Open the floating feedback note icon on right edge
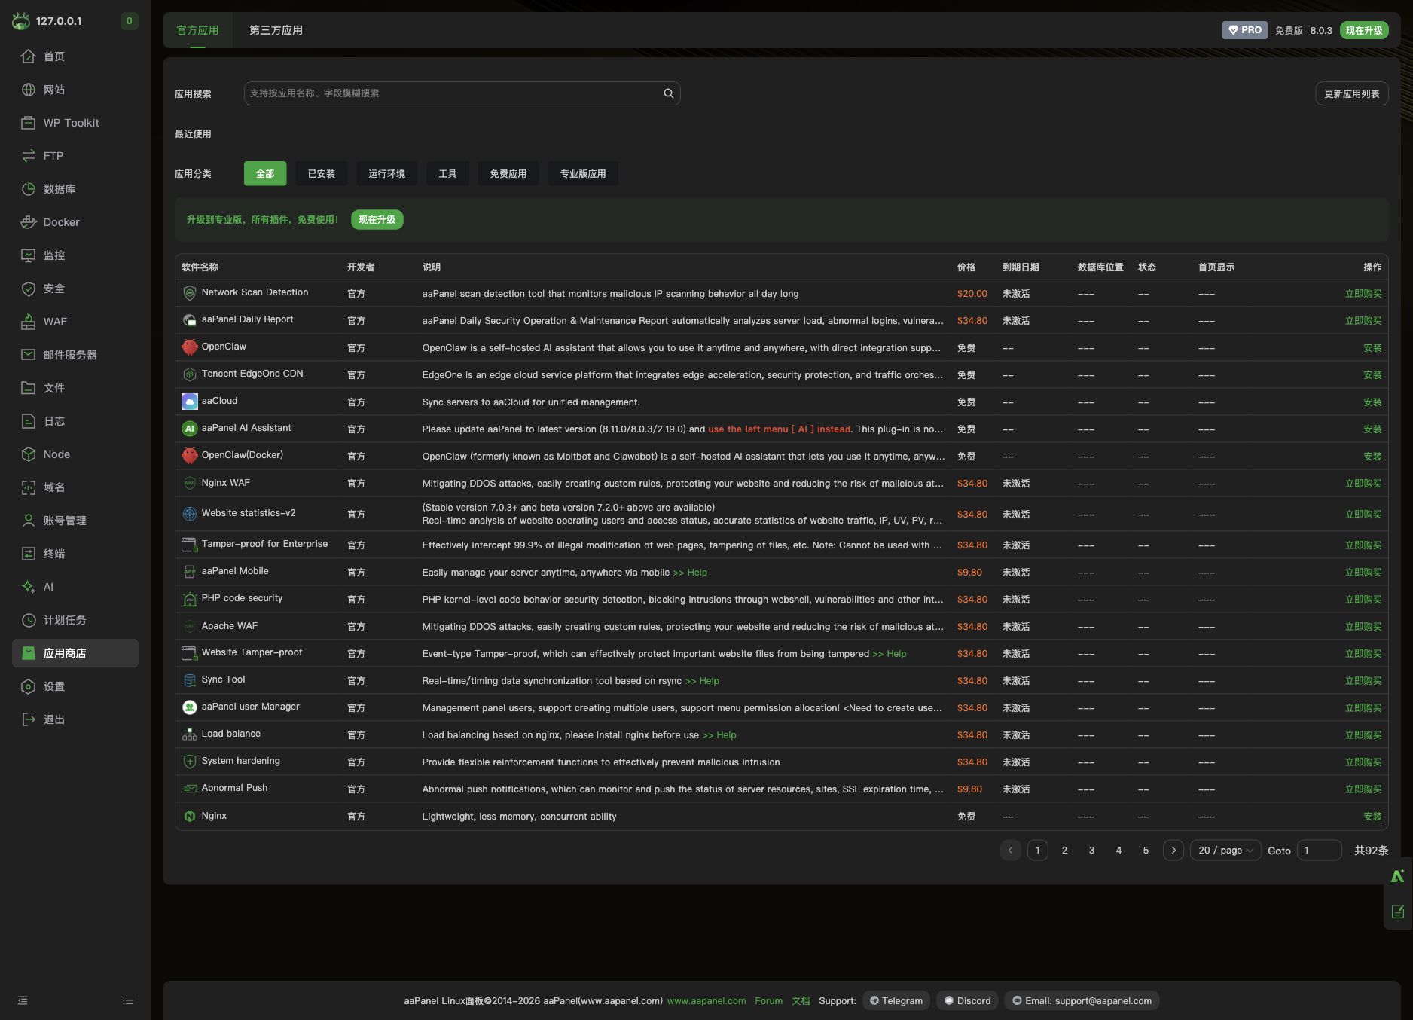1413x1020 pixels. [x=1398, y=912]
